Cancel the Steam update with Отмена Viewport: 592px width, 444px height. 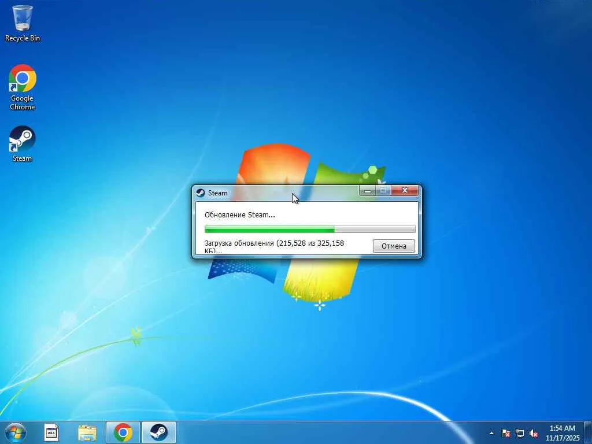[394, 246]
